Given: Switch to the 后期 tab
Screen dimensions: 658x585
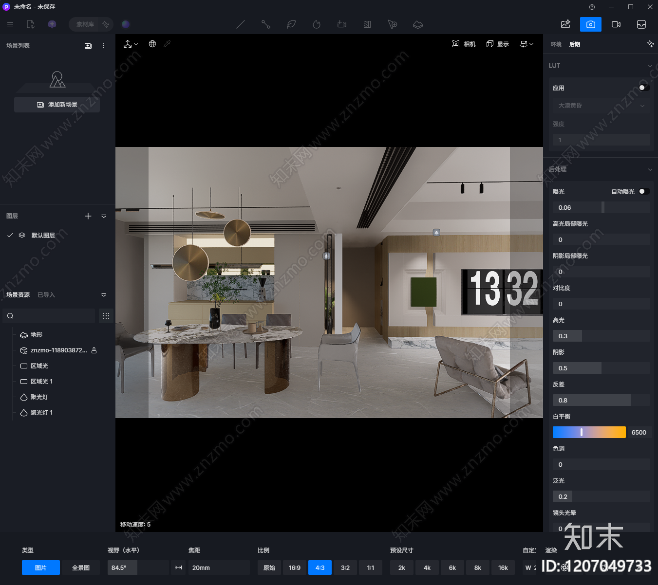Looking at the screenshot, I should 575,44.
